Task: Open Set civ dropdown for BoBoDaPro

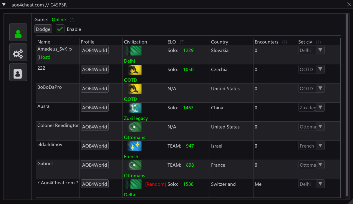Action: pyautogui.click(x=311, y=88)
